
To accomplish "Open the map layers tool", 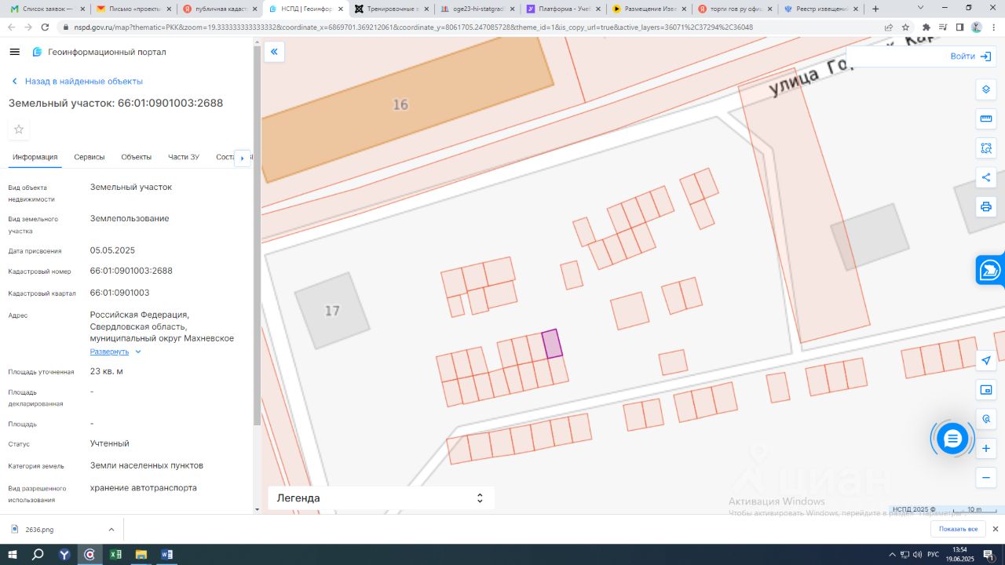I will pyautogui.click(x=986, y=89).
